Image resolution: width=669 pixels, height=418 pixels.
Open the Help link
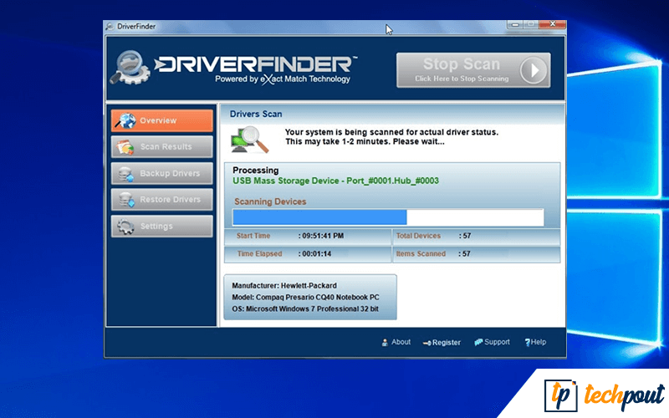pos(535,342)
